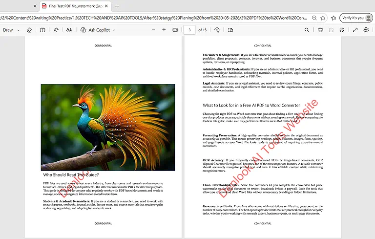The height and width of the screenshot is (239, 375).
Task: Click the Save icon in PDF toolbar
Action: [x=331, y=30]
